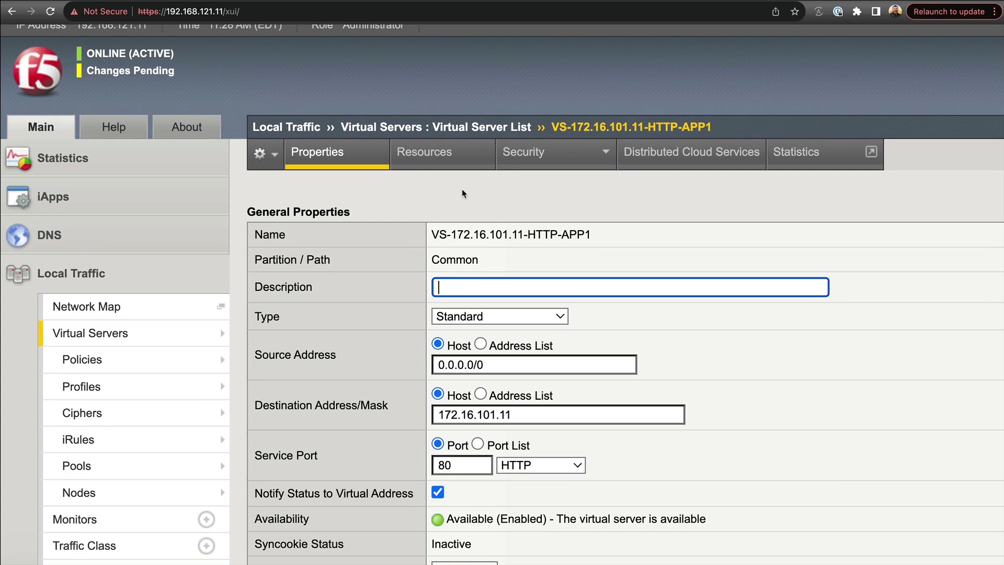Select the Port radio for Service Port

coord(438,444)
